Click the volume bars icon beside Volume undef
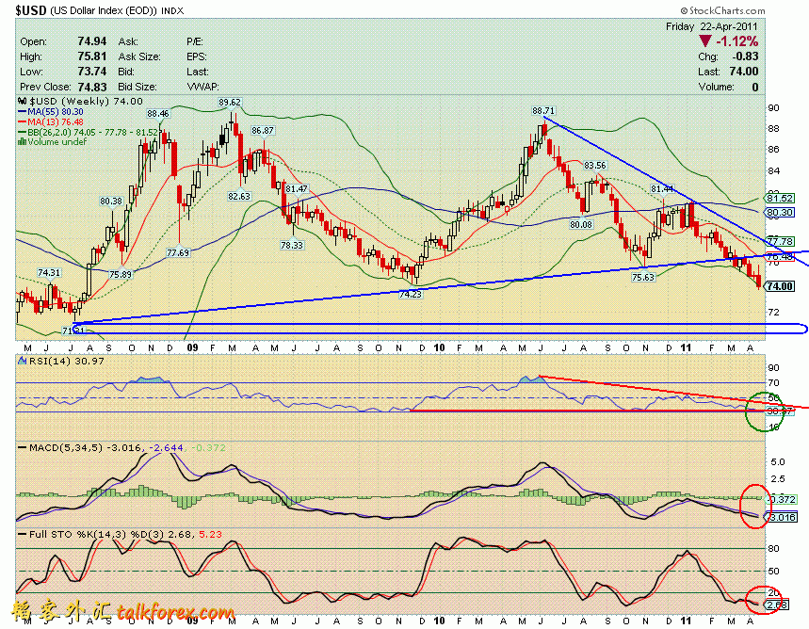Viewport: 809px width, 629px height. [23, 141]
